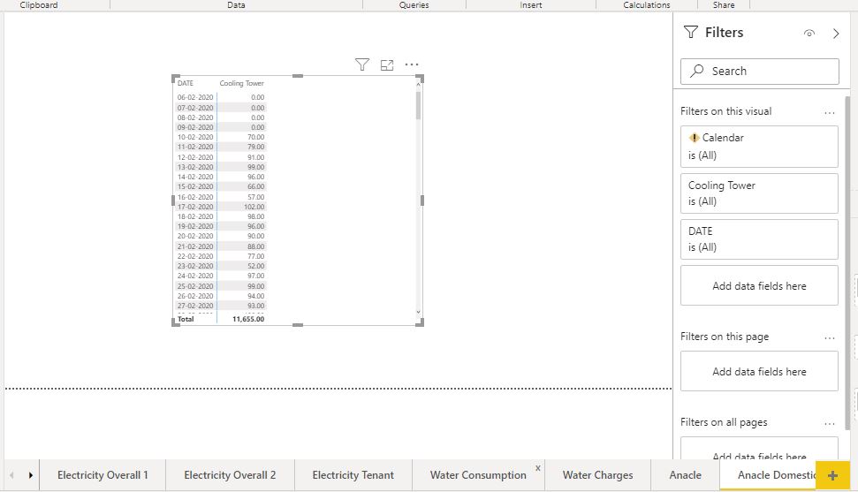The width and height of the screenshot is (858, 492).
Task: Select the 10-02-2020 date cell
Action: point(195,138)
